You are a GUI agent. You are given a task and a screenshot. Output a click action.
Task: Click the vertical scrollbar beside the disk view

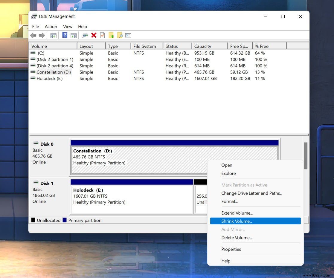point(306,155)
